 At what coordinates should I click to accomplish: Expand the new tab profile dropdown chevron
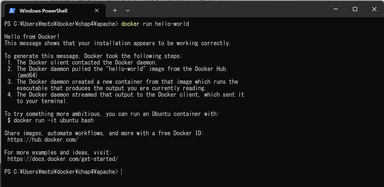(x=128, y=11)
